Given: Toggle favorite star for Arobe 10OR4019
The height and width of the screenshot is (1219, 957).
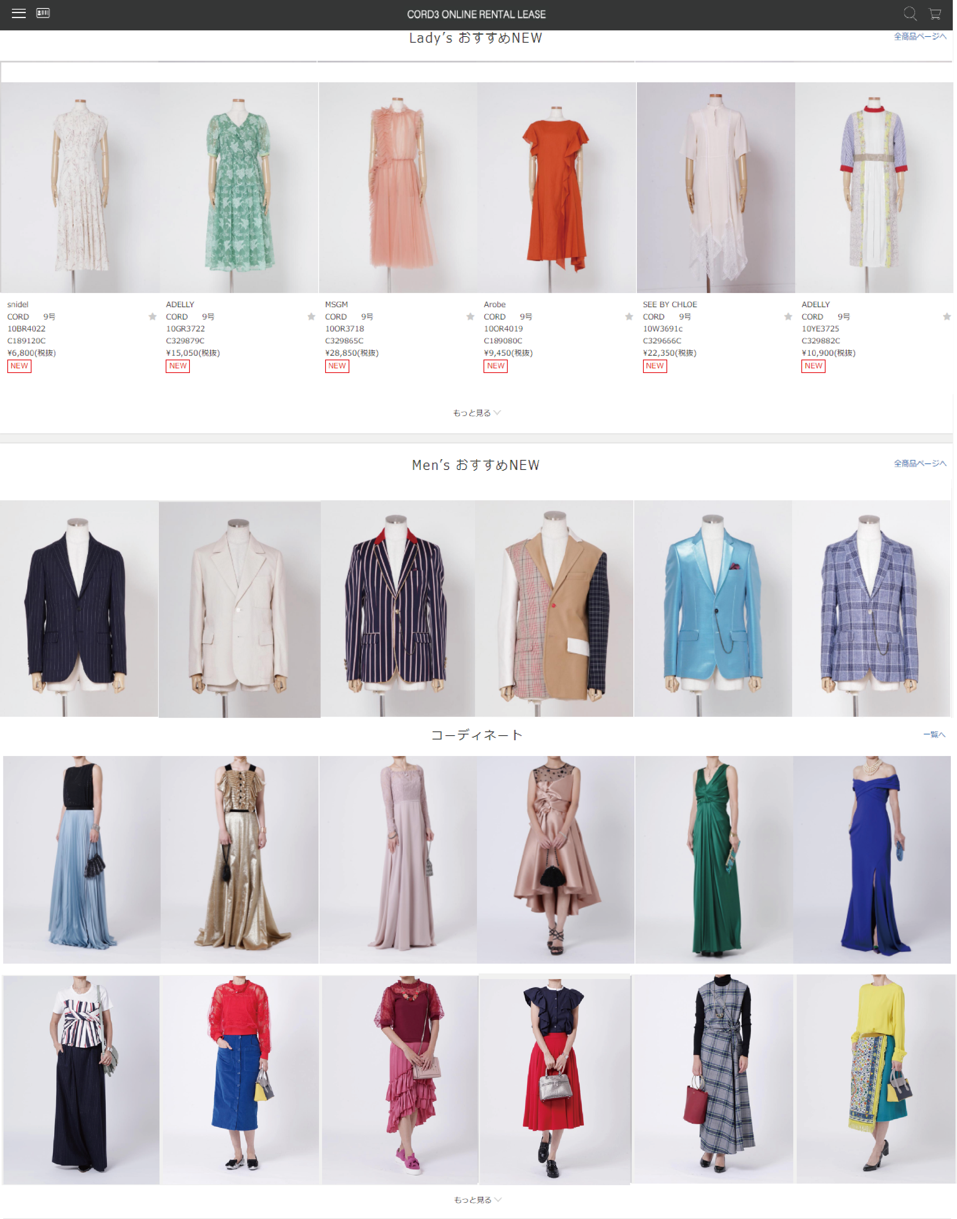Looking at the screenshot, I should pos(629,316).
